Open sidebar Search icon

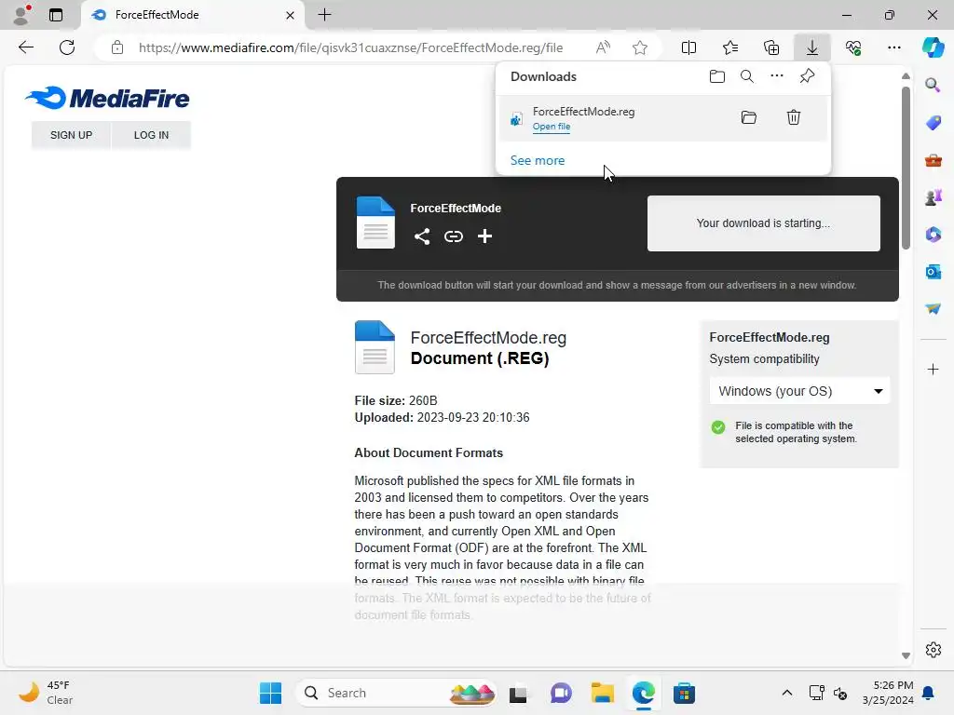tap(933, 85)
